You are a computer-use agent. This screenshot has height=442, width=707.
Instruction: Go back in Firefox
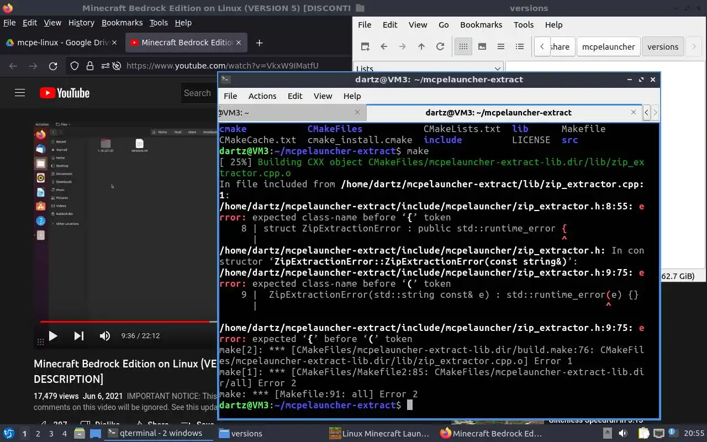(x=13, y=66)
